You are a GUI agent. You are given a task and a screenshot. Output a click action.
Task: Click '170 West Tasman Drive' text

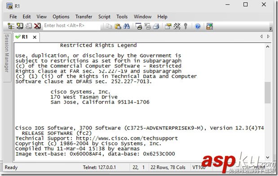click(x=84, y=97)
